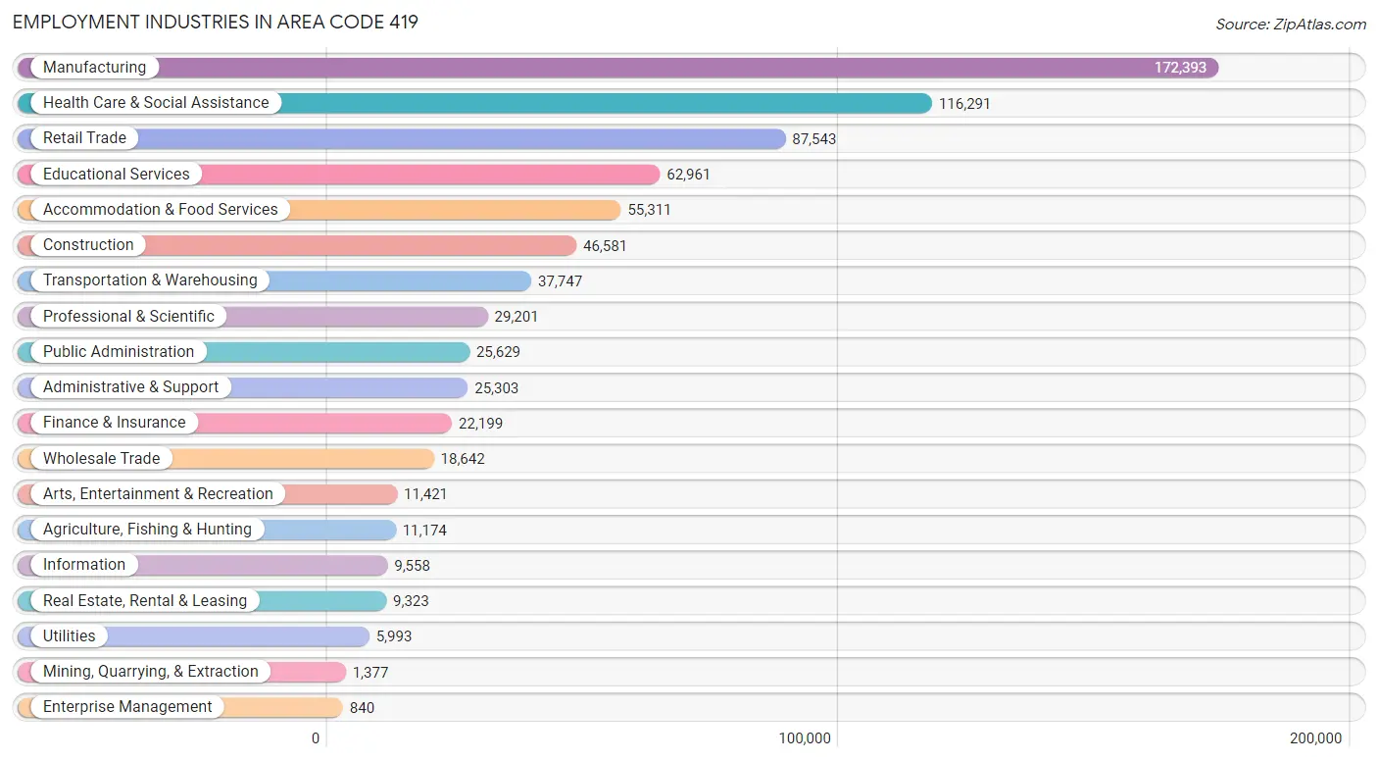This screenshot has height=761, width=1378.
Task: Click the 11,174 value
Action: [424, 530]
